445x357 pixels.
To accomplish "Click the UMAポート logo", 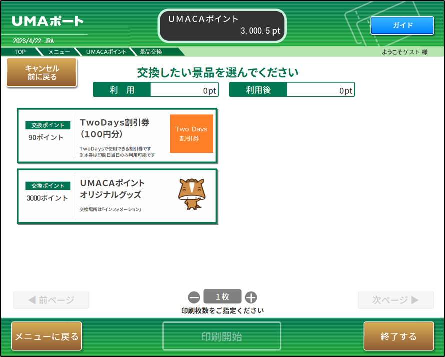I will pyautogui.click(x=47, y=21).
